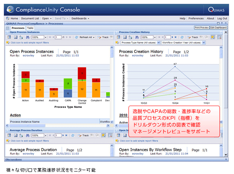Viewport: 234px width, 174px height.
Task: Click the save icon in the Open Process Instances toolbar
Action: (15, 37)
